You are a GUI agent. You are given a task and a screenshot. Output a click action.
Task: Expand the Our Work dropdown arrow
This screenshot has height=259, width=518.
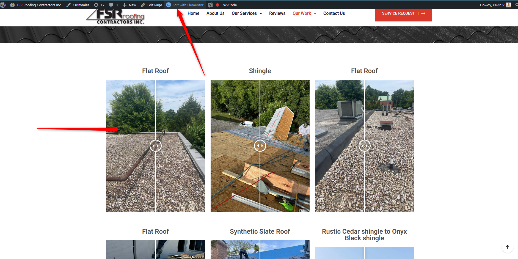click(315, 13)
